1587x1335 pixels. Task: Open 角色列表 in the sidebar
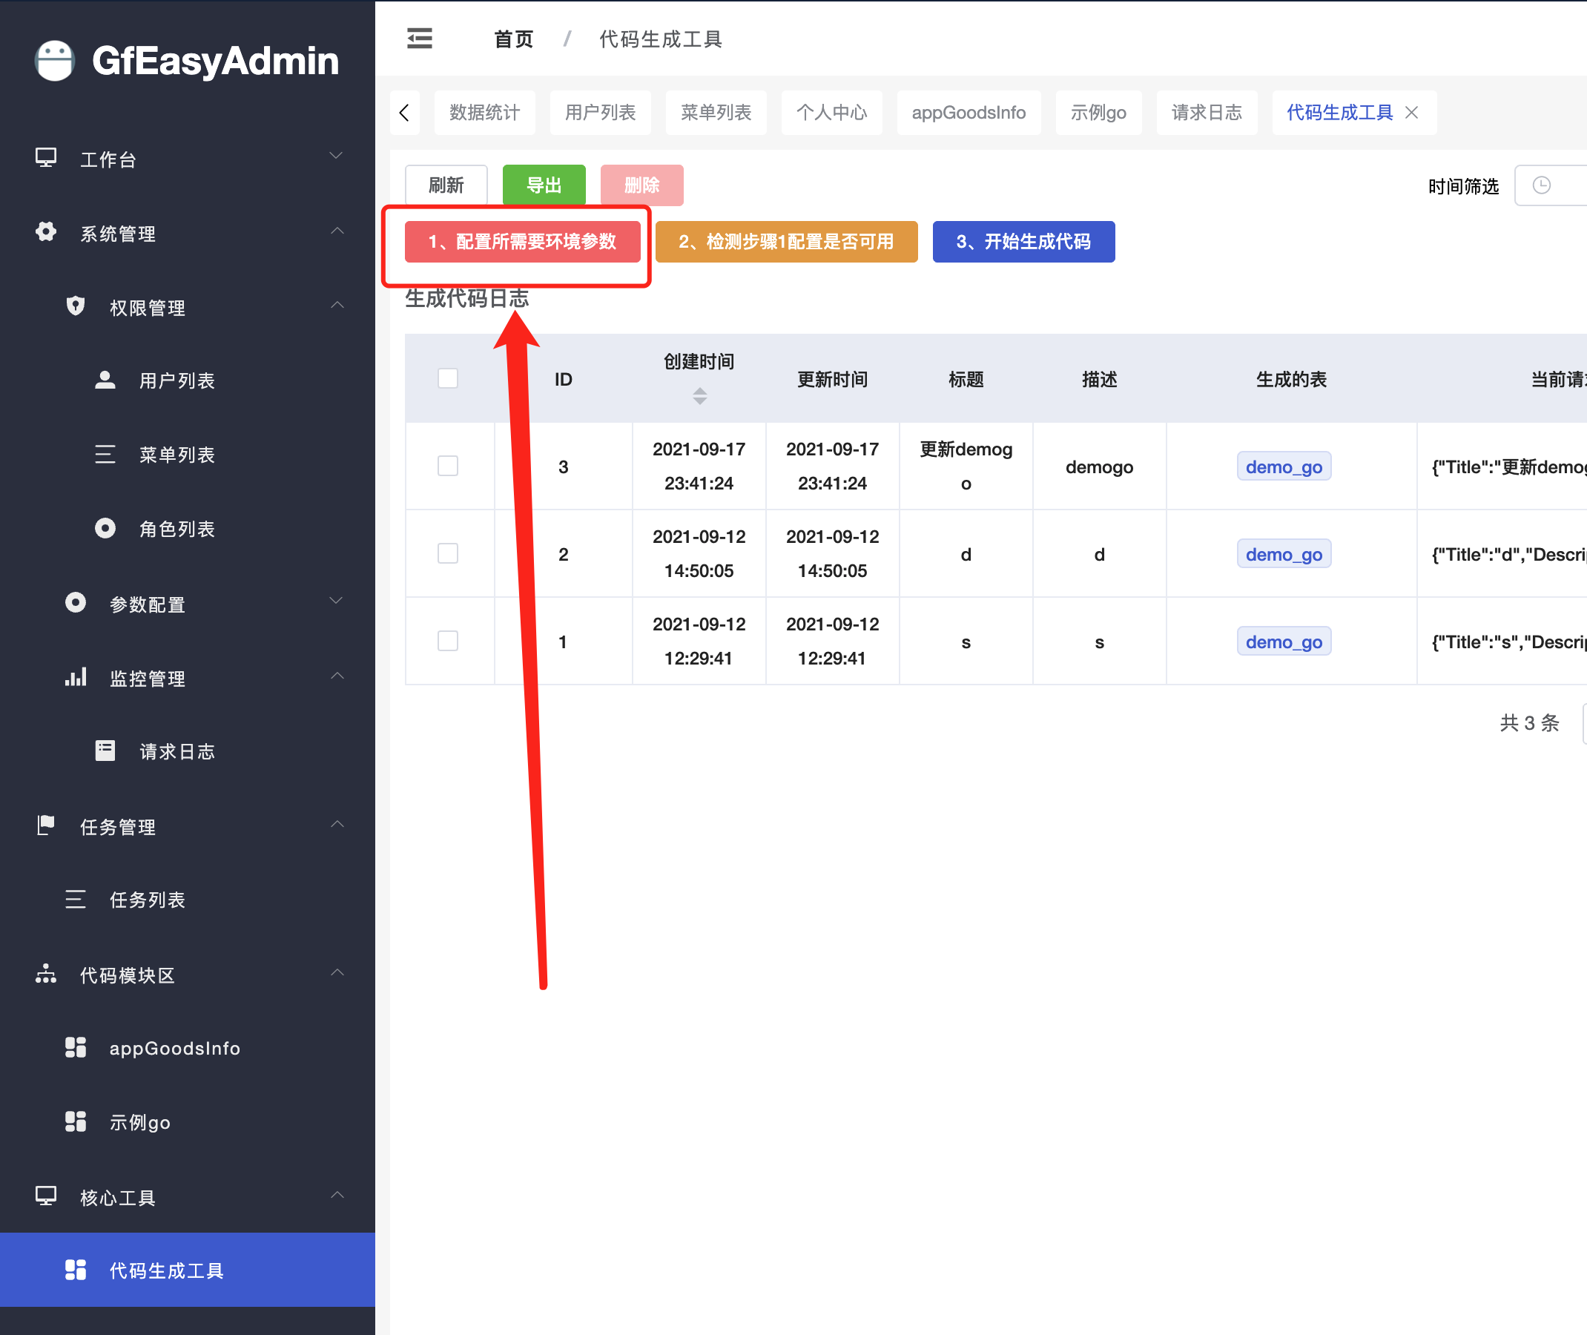pos(188,528)
